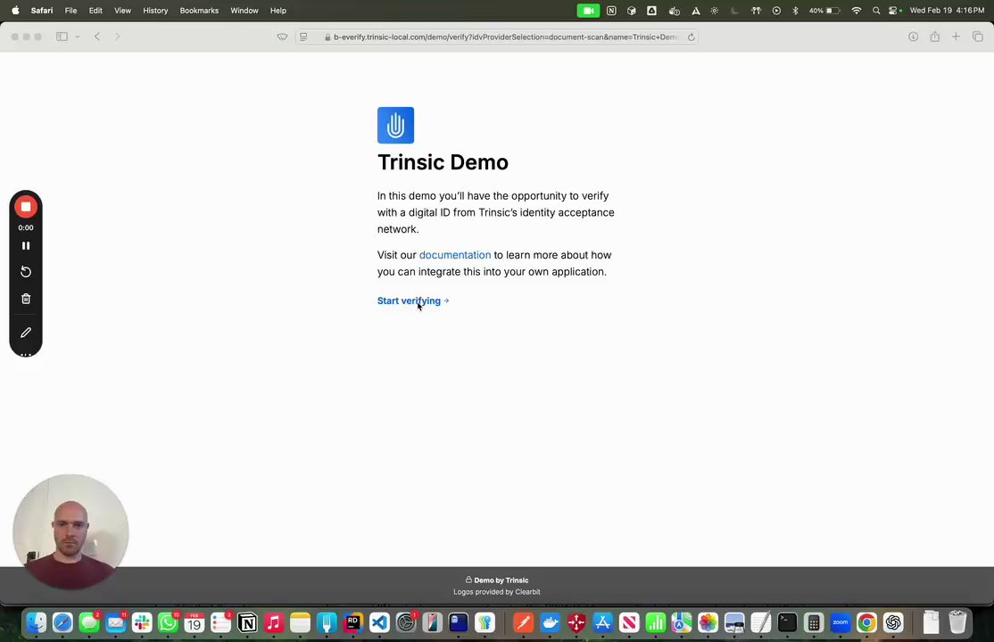
Task: Click the privacy shield icon in Safari toolbar
Action: [x=282, y=37]
